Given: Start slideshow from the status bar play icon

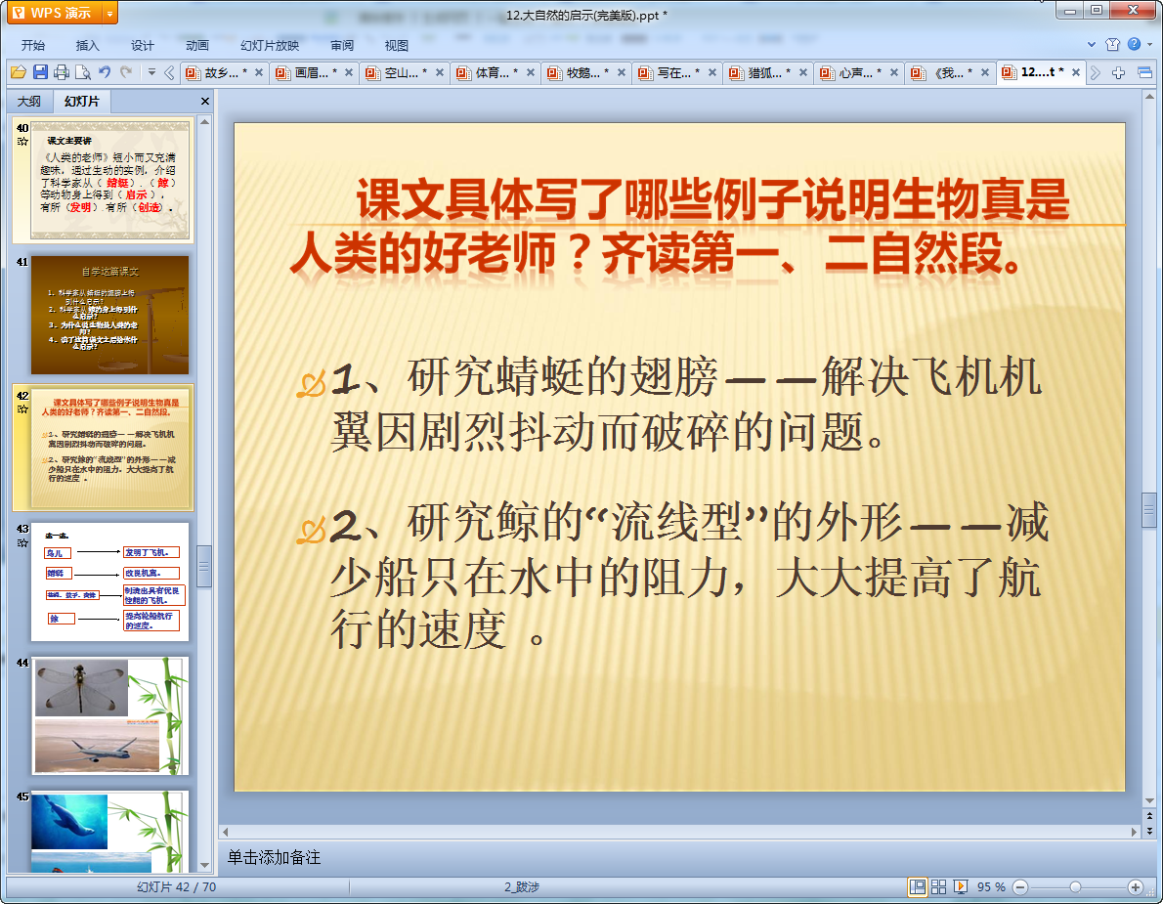Looking at the screenshot, I should click(961, 887).
